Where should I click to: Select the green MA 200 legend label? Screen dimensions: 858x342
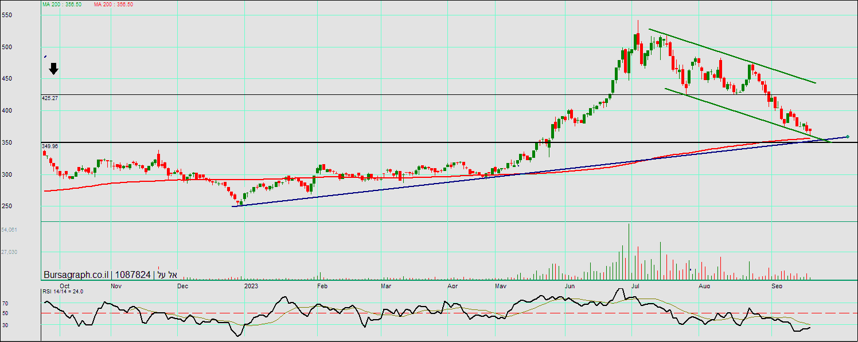(x=62, y=4)
